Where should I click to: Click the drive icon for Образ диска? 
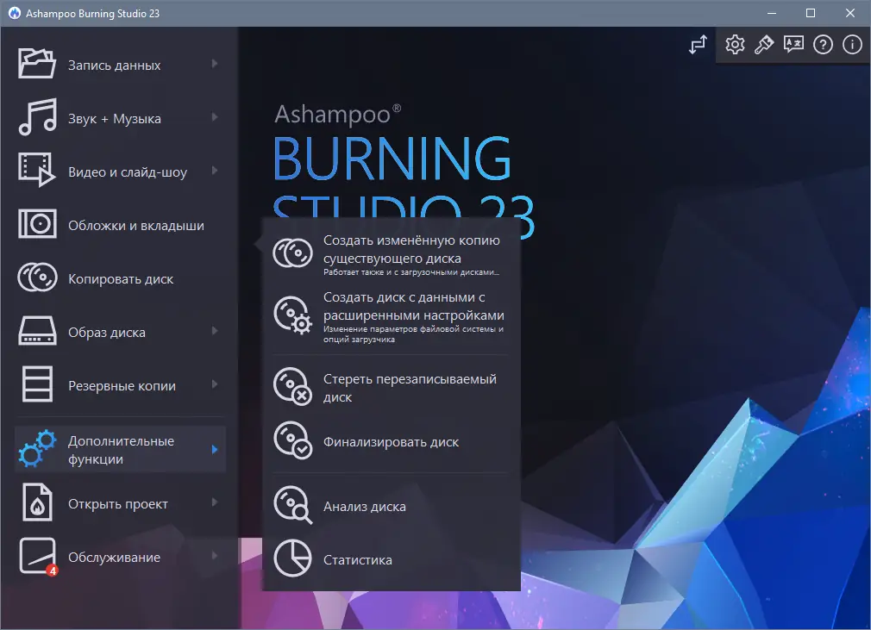37,331
